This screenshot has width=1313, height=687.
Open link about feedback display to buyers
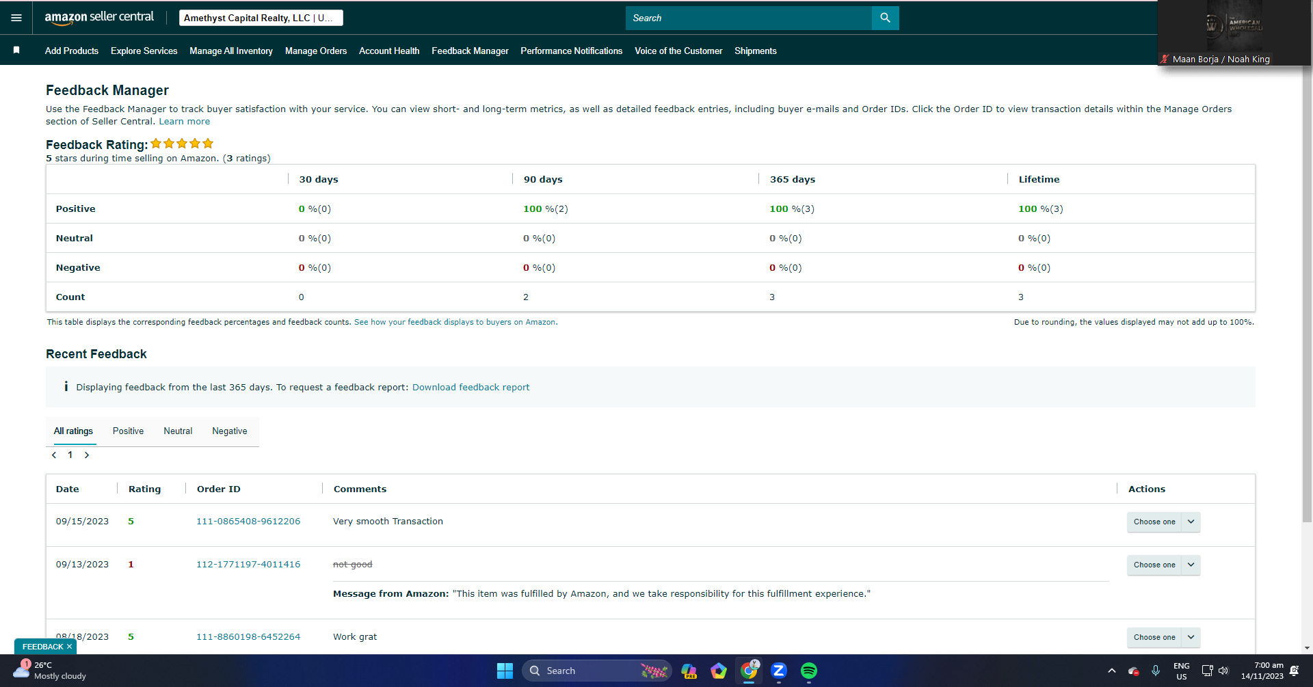(x=455, y=322)
